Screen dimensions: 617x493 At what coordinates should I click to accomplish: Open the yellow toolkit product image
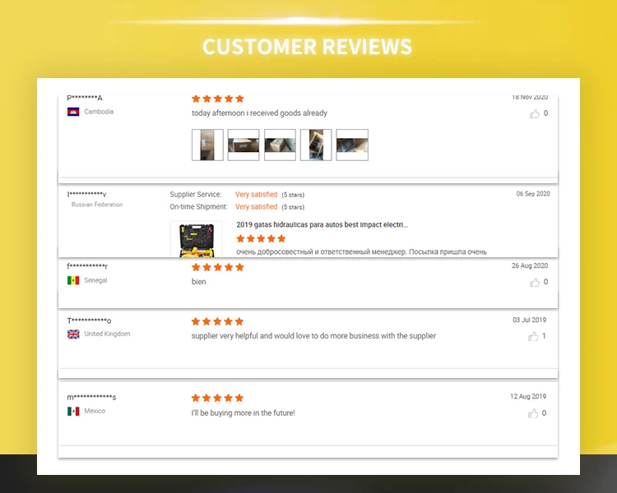[x=196, y=239]
